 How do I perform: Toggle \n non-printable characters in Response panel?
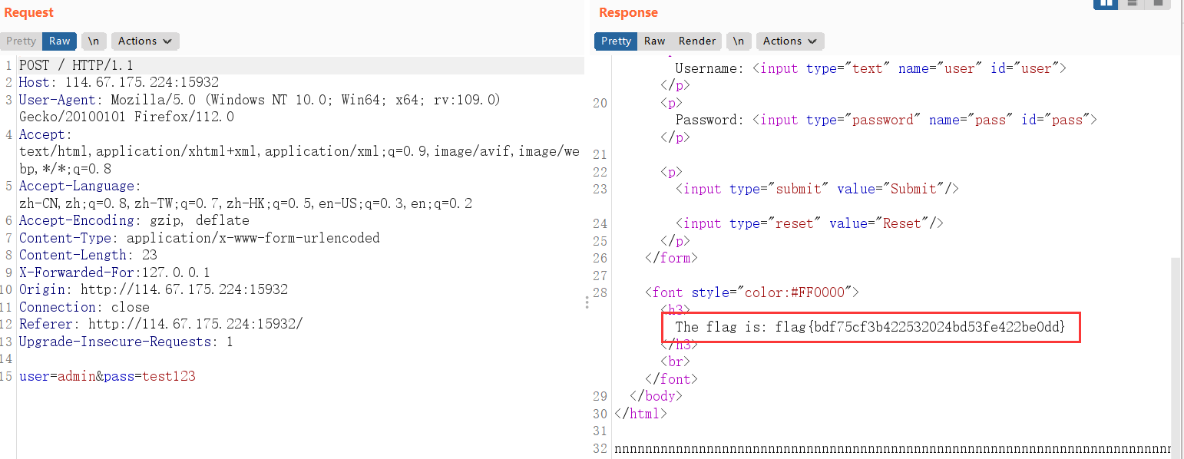coord(738,41)
